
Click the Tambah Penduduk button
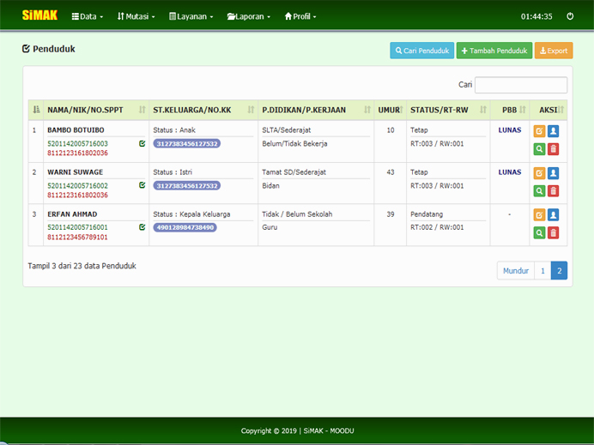[494, 51]
